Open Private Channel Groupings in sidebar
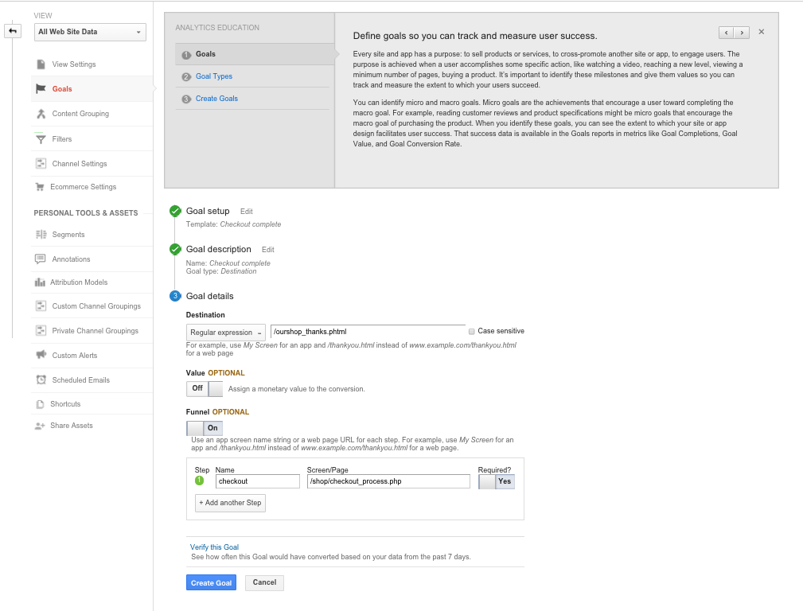The image size is (803, 611). coord(96,331)
